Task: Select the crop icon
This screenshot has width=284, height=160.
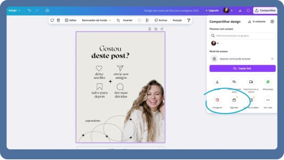Action: point(118,20)
